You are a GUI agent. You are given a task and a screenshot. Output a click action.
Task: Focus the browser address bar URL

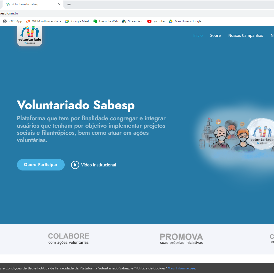tap(9, 13)
